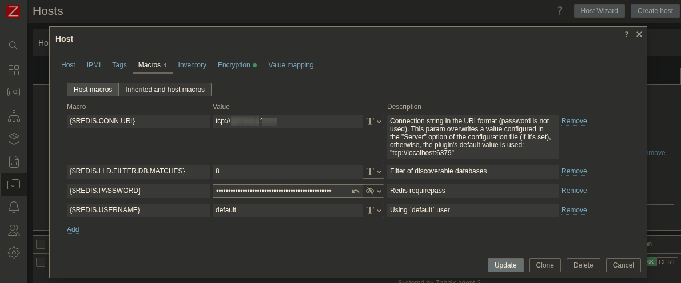681x283 pixels.
Task: Click the Zabbix logo icon
Action: (13, 11)
